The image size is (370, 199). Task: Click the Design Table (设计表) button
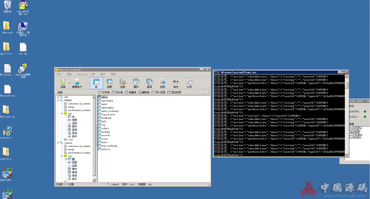pos(117,92)
